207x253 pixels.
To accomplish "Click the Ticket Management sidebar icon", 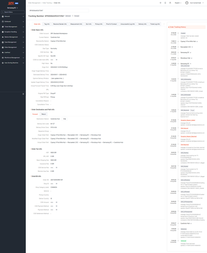I will coord(3,27).
